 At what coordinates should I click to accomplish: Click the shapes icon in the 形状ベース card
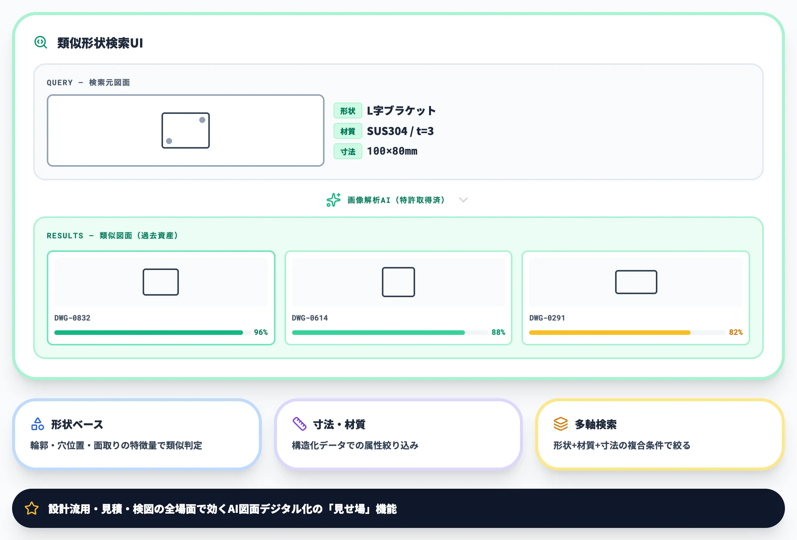pyautogui.click(x=38, y=425)
